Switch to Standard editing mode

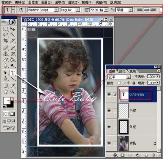coord(6,114)
